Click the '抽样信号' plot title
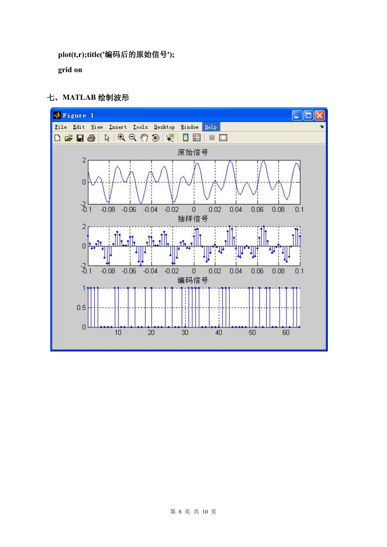Viewport: 387px width, 547px height. 193,219
